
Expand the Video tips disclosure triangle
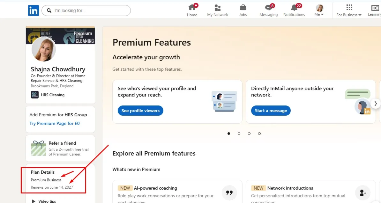point(34,201)
